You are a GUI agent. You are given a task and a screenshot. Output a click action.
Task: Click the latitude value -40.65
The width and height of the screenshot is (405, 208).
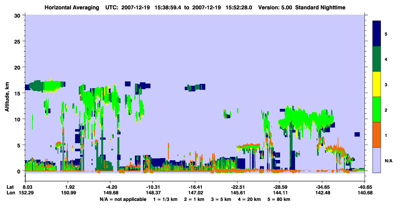(364, 187)
